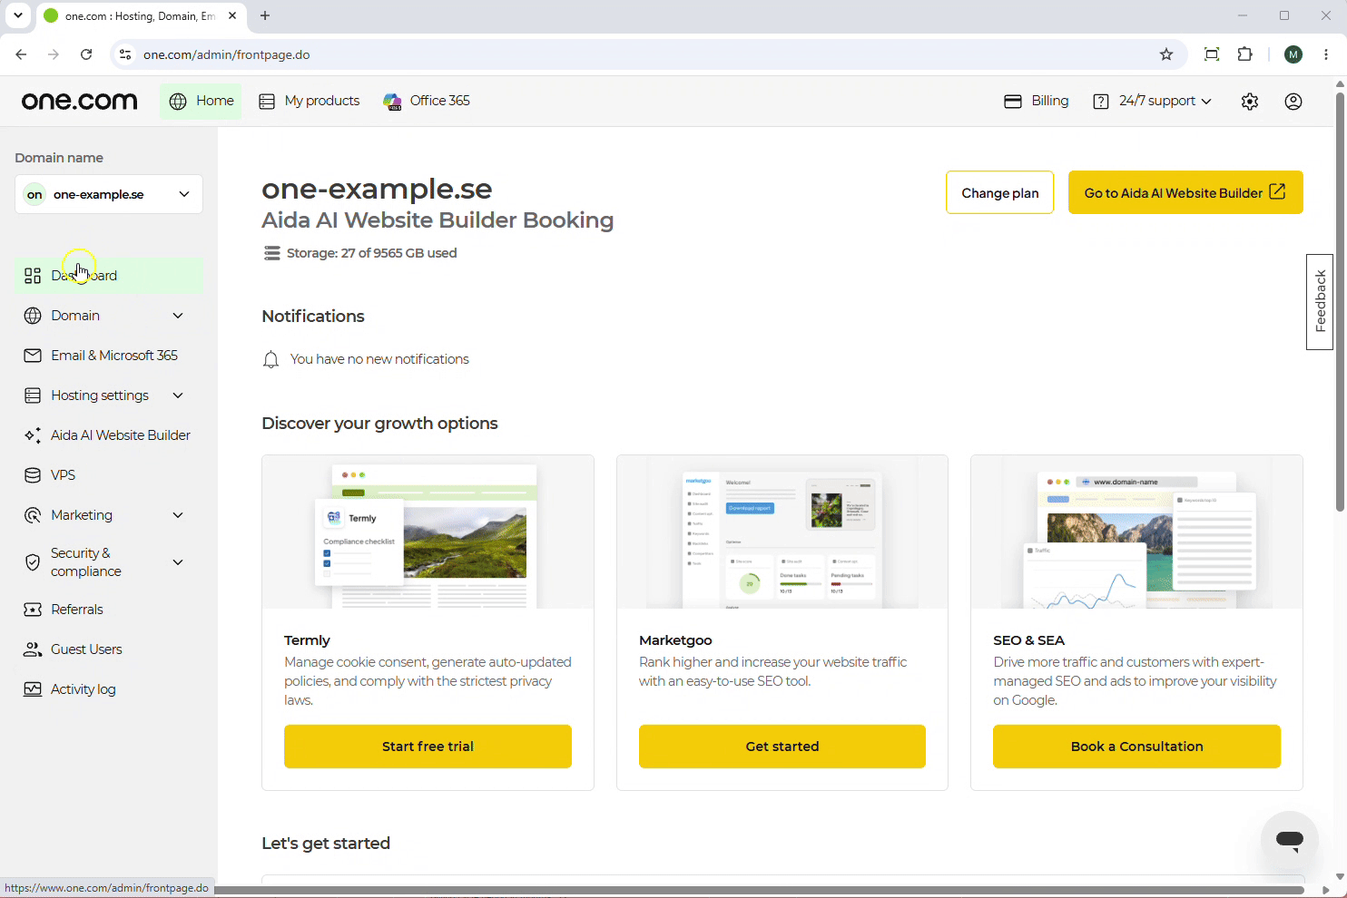The image size is (1347, 898).
Task: Click the Aida AI sparkle icon
Action: coord(33,435)
